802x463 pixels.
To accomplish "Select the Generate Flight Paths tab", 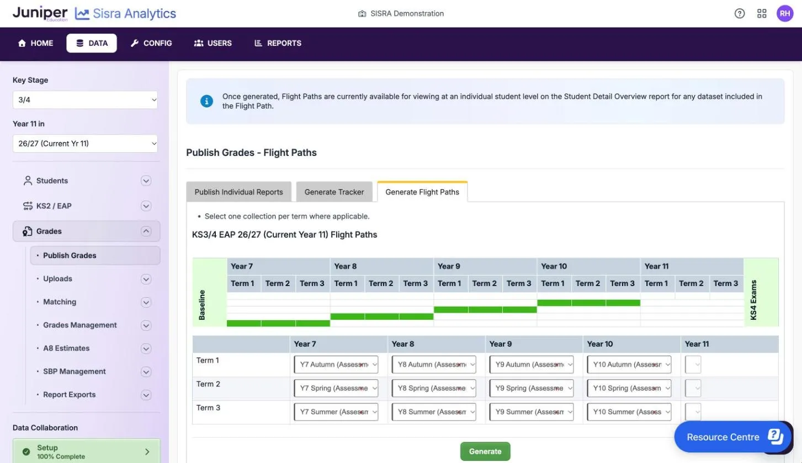I will click(422, 192).
